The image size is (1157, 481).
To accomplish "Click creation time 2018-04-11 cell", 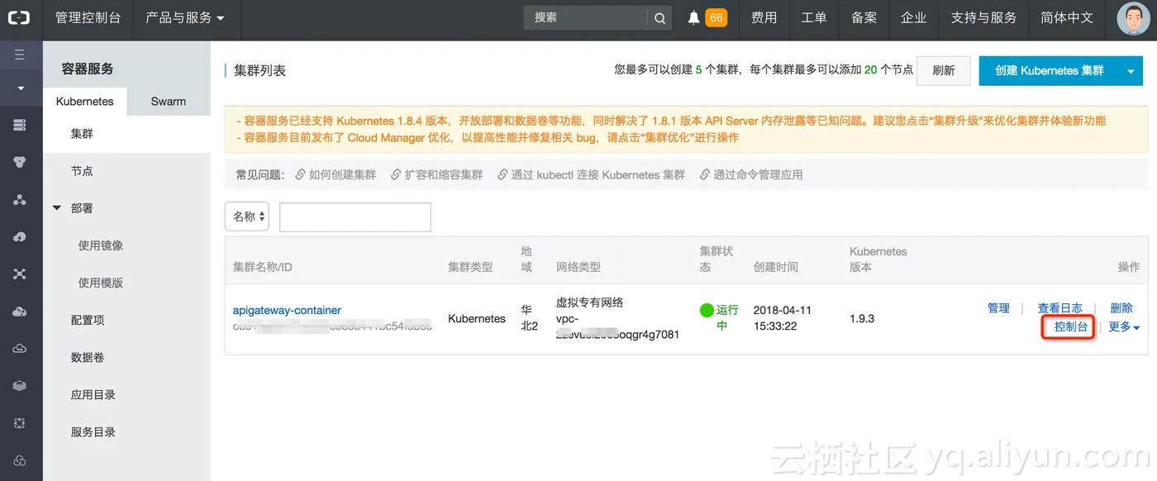I will 783,318.
